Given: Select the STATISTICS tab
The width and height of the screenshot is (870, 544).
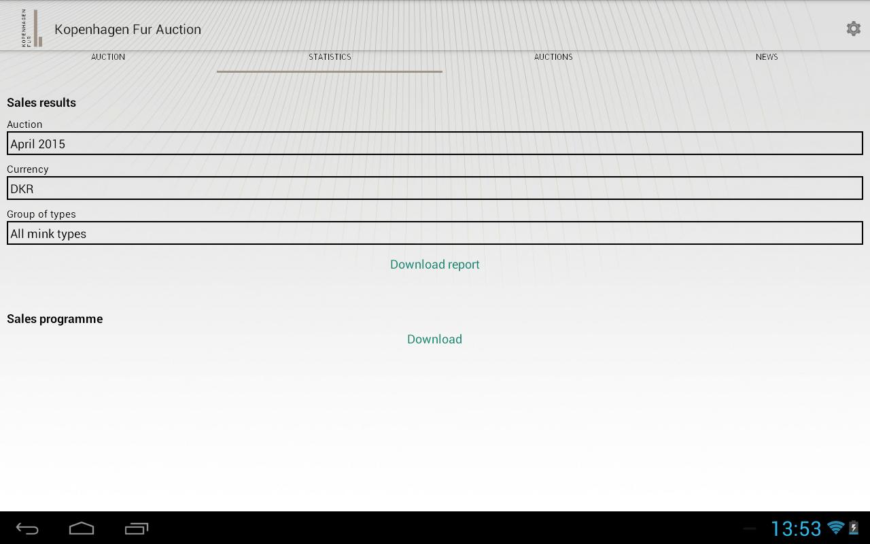Looking at the screenshot, I should point(330,57).
